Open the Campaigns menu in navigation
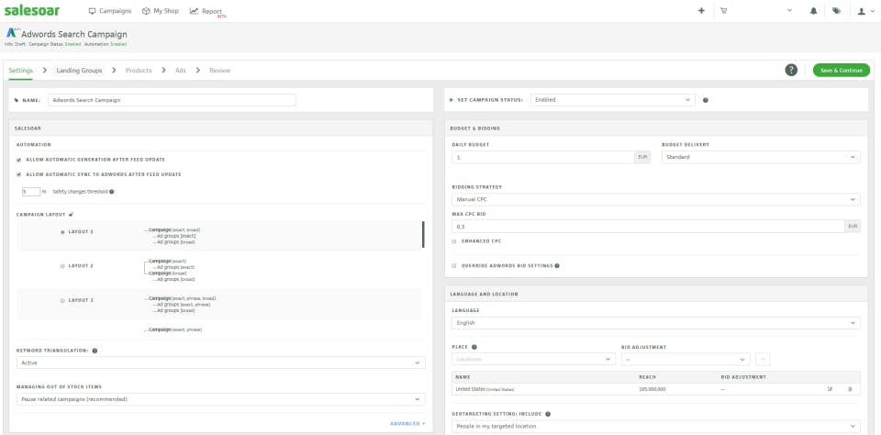The width and height of the screenshot is (881, 435). (110, 11)
